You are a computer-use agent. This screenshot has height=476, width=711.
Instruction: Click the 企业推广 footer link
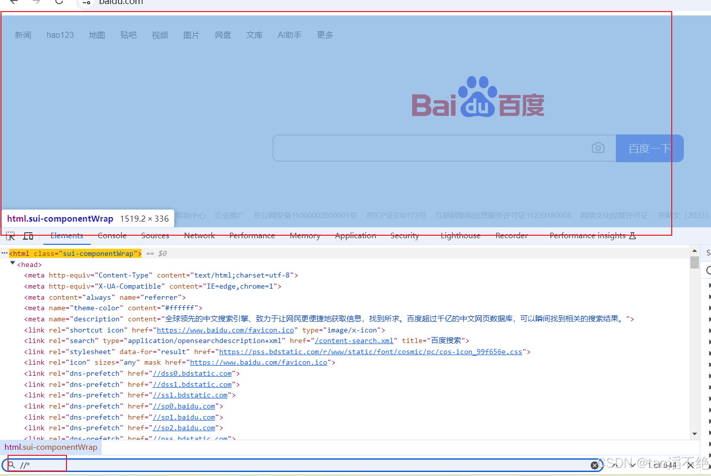click(230, 216)
